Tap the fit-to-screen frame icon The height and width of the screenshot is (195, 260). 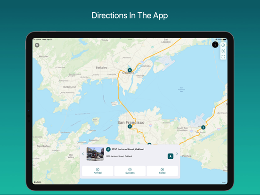tap(223, 57)
